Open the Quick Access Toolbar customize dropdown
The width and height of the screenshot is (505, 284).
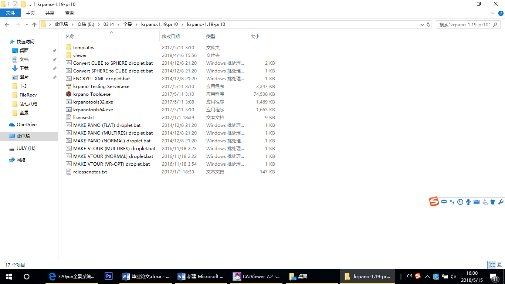click(30, 4)
